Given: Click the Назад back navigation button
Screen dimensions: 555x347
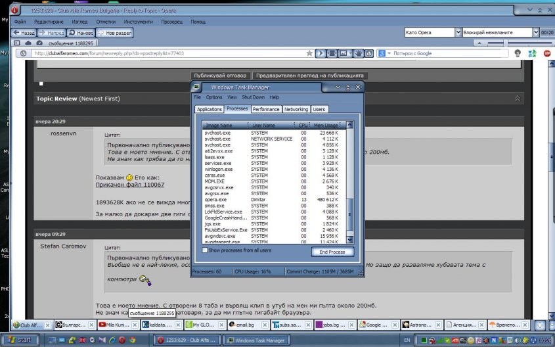Looking at the screenshot, I should pos(24,32).
